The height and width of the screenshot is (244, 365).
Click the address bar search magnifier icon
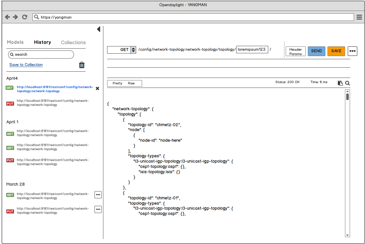[x=36, y=17]
